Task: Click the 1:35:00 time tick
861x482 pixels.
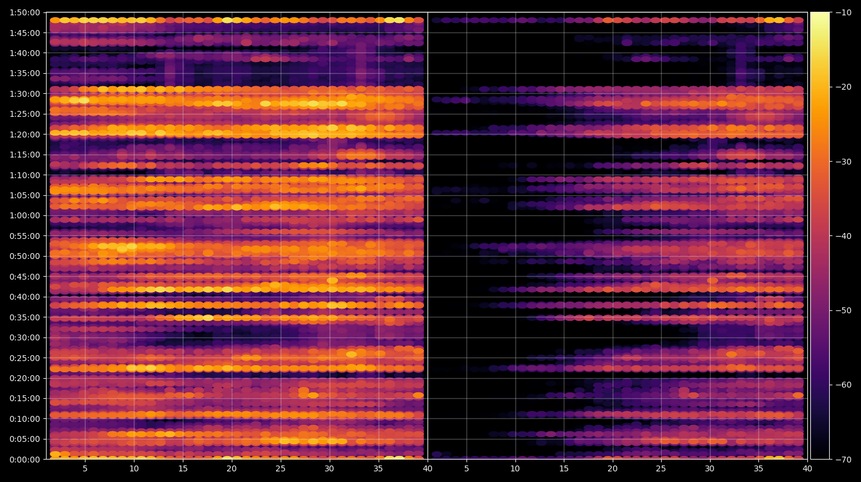Action: click(25, 74)
